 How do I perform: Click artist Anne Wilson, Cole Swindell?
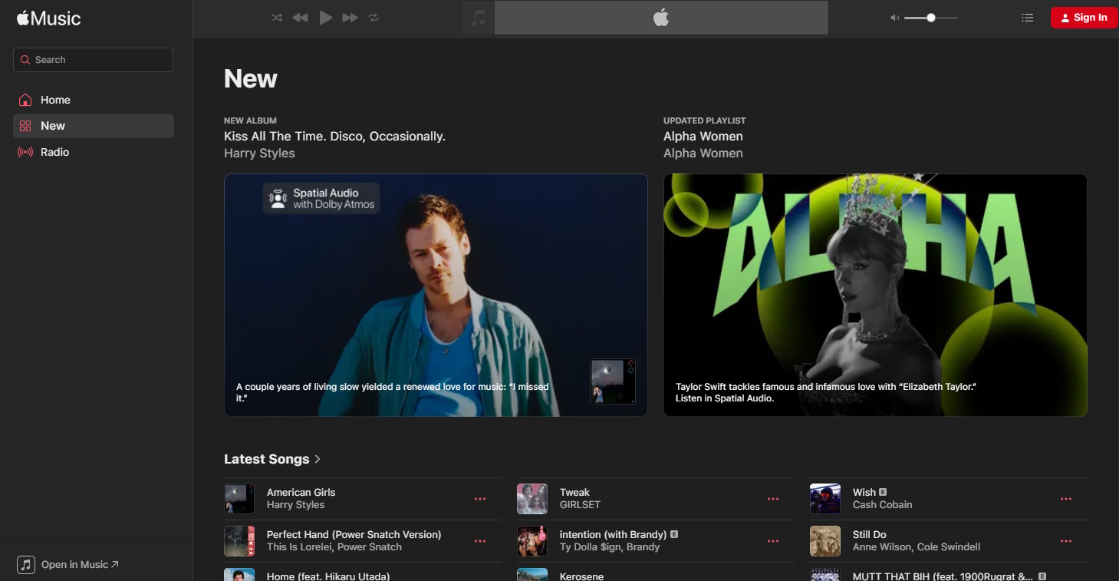918,547
